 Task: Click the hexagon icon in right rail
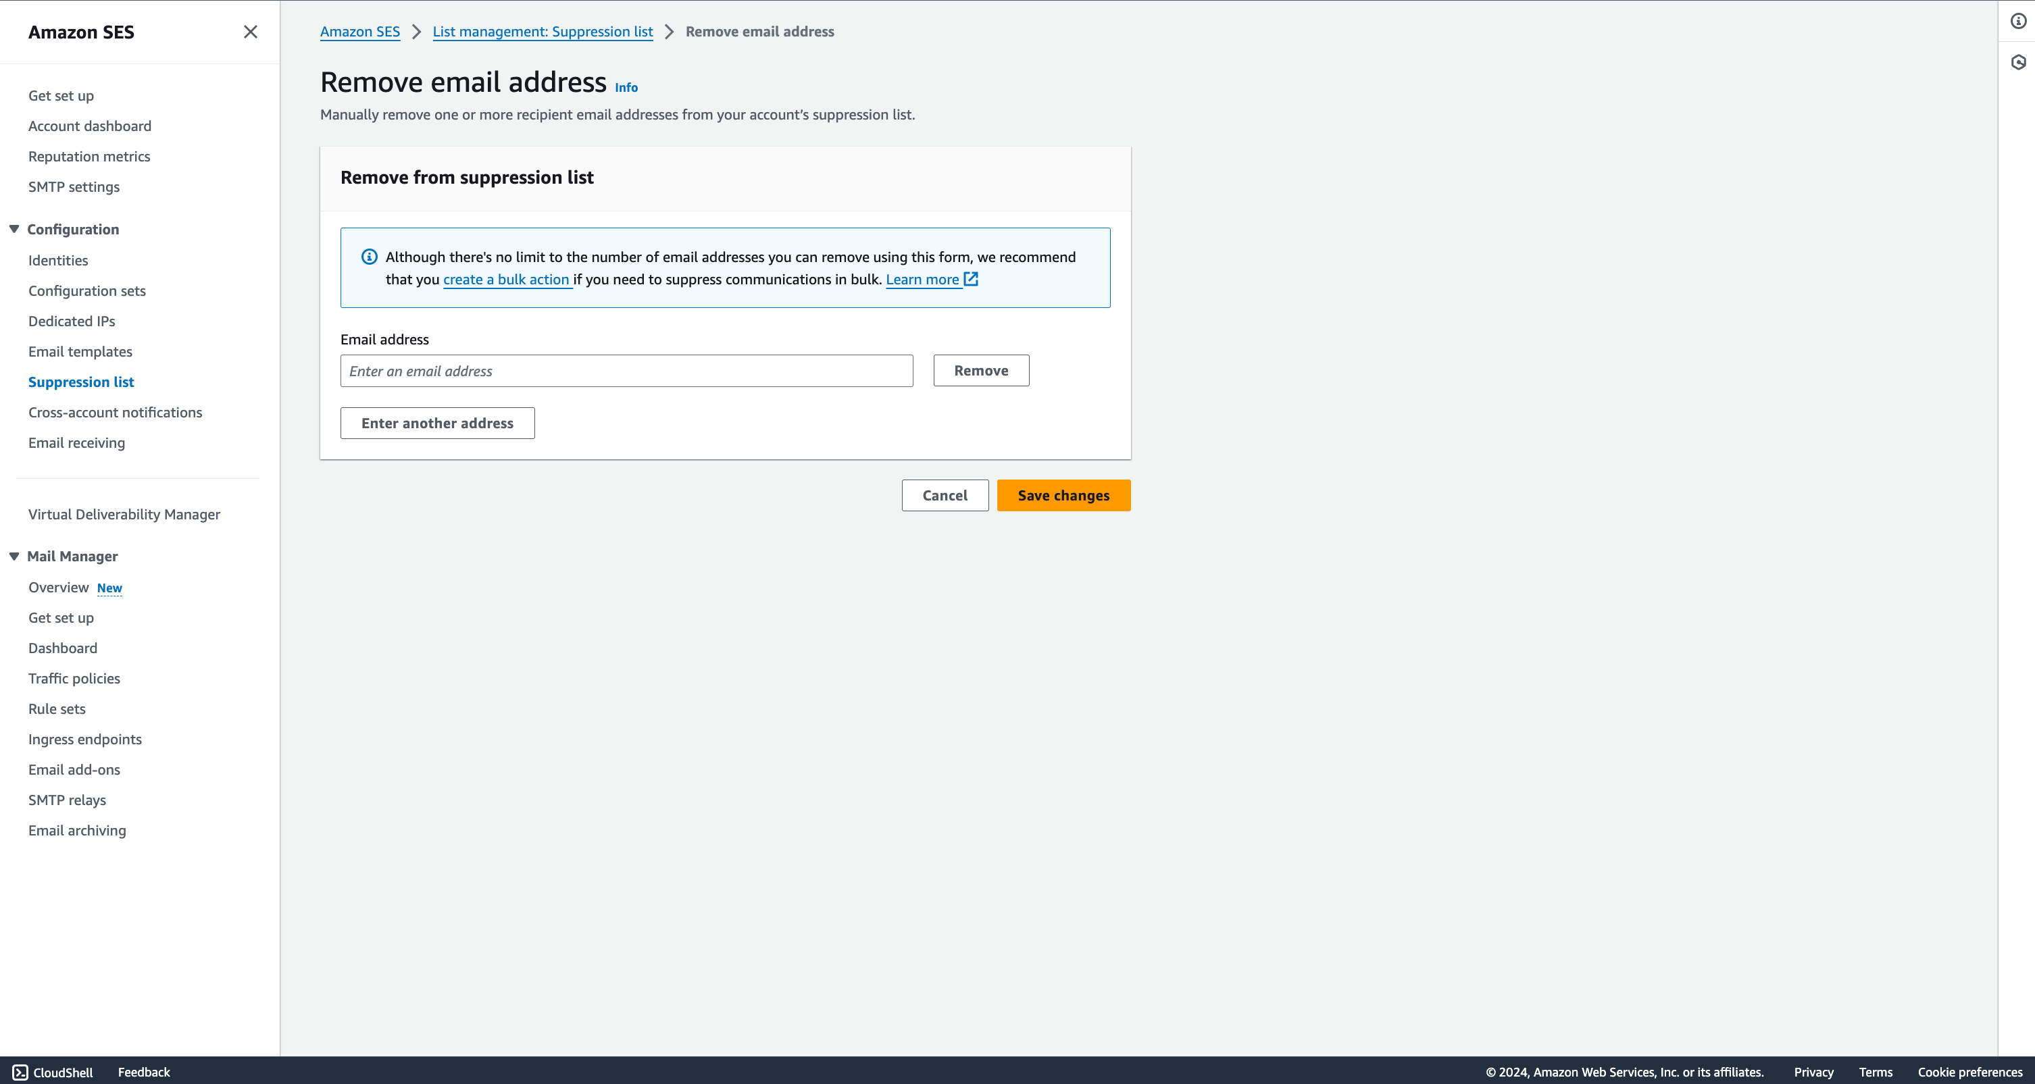point(2018,62)
